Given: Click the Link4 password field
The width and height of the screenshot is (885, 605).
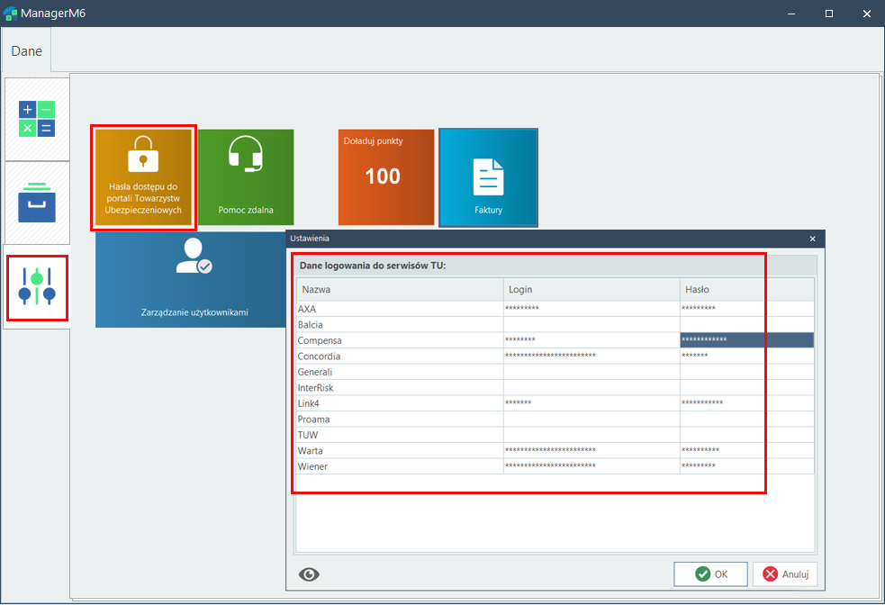Looking at the screenshot, I should coord(747,403).
